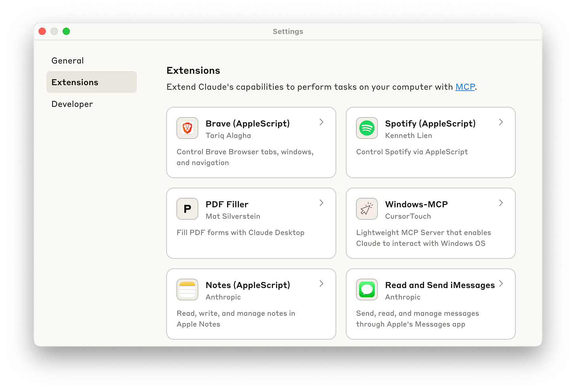Viewport: 576px width, 391px height.
Task: Click "Read, write, and manage notes" description
Action: point(236,319)
